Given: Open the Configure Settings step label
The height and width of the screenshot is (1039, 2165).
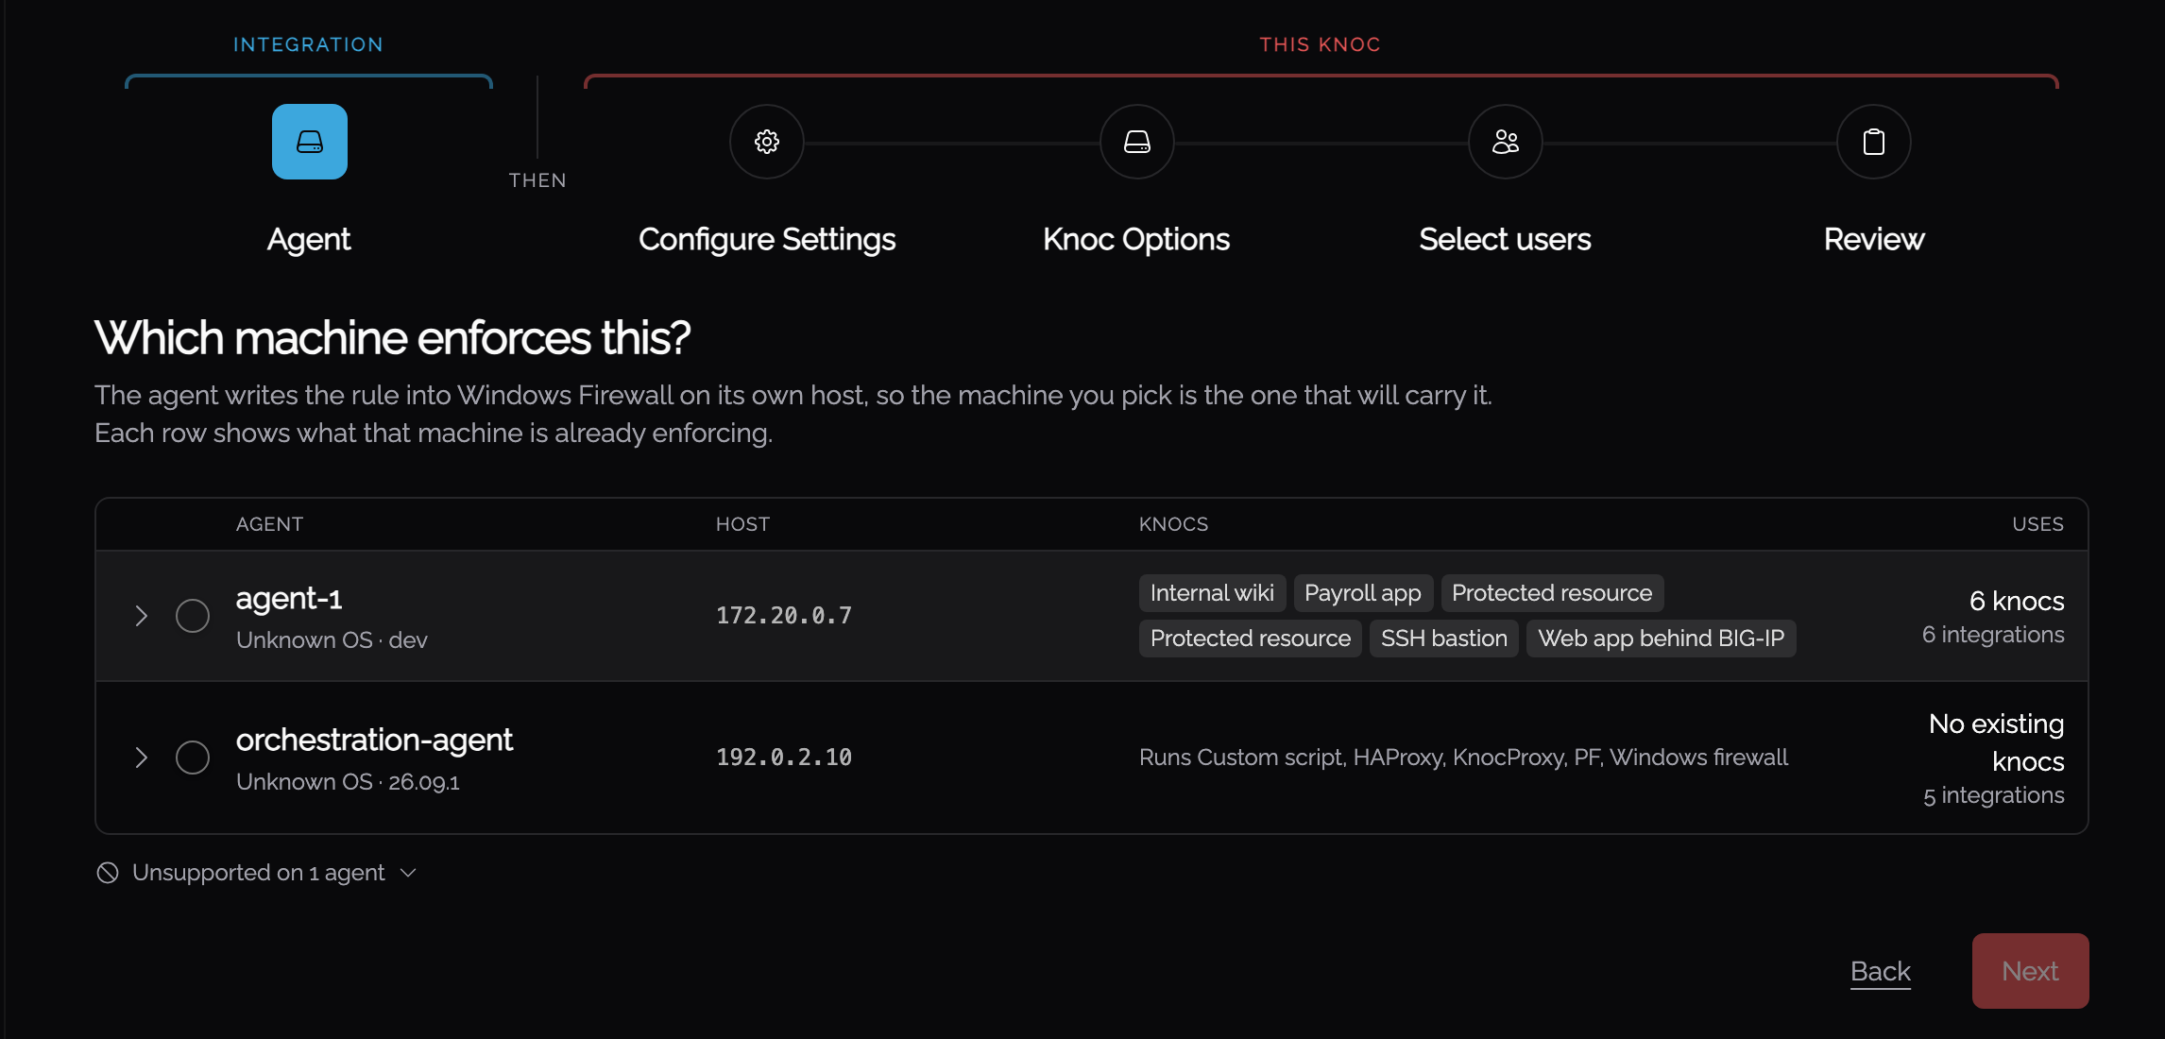Looking at the screenshot, I should coord(767,240).
